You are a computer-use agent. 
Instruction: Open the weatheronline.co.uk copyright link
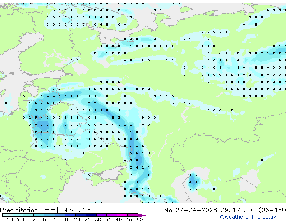tap(248, 217)
